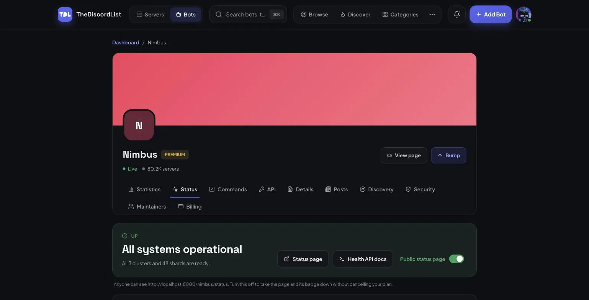Open the user avatar menu
589x300 pixels.
coord(524,15)
